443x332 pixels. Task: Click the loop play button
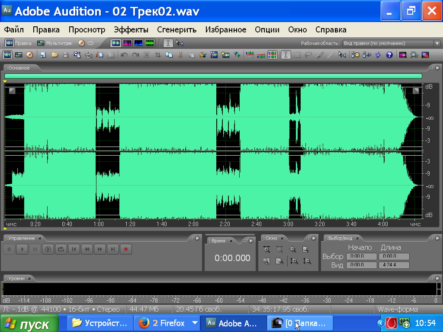[x=61, y=249]
